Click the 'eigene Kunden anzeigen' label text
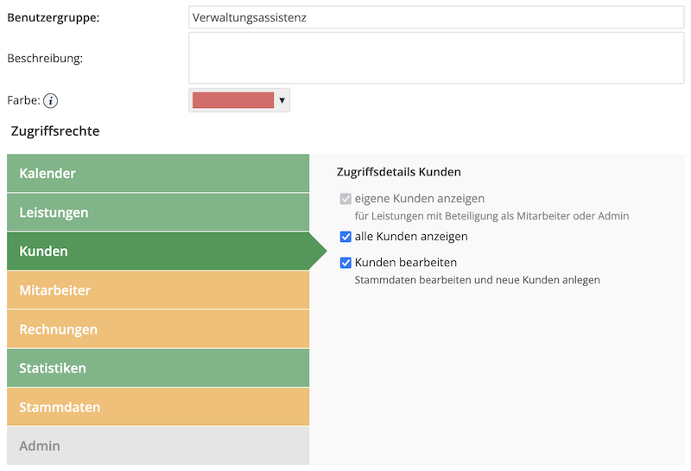This screenshot has width=691, height=471. tap(419, 199)
